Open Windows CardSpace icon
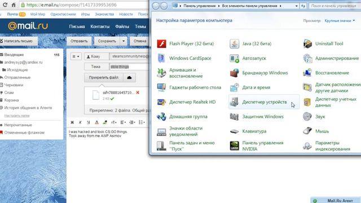 [x=162, y=58]
